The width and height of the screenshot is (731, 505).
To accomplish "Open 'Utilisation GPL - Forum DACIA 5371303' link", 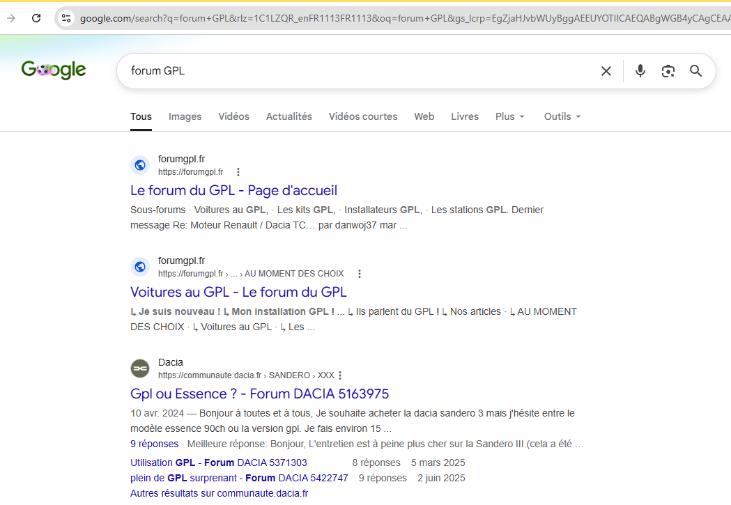I will pyautogui.click(x=219, y=463).
